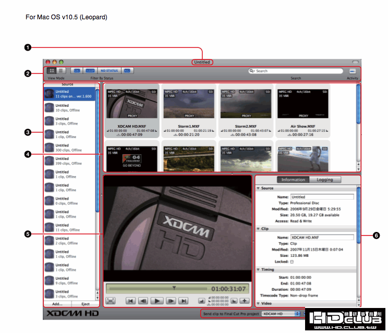This screenshot has height=333, width=388.
Task: Open the search options magnifier dropdown
Action: [x=252, y=71]
